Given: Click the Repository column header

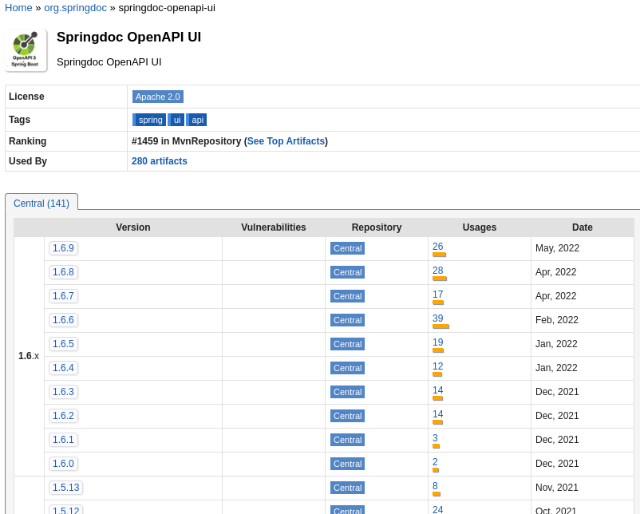Looking at the screenshot, I should coord(377,227).
